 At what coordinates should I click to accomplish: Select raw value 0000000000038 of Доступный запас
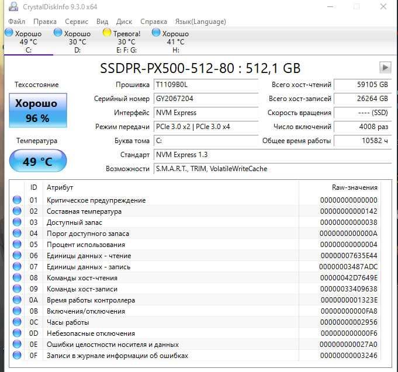click(348, 222)
